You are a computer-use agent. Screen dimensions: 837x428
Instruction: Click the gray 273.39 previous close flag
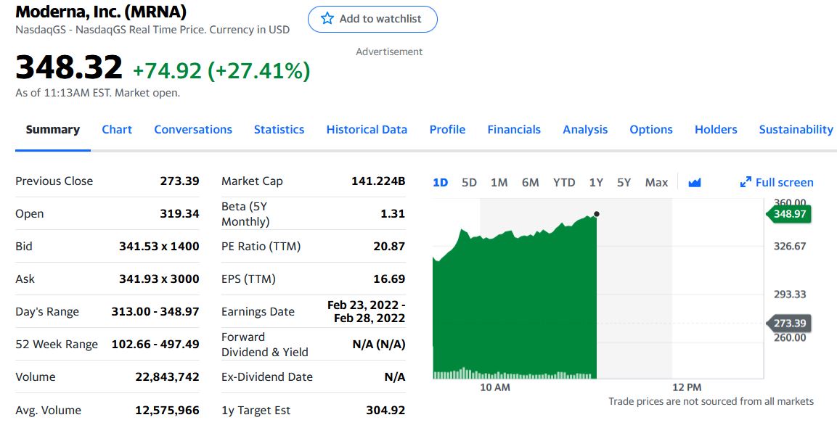[x=789, y=323]
